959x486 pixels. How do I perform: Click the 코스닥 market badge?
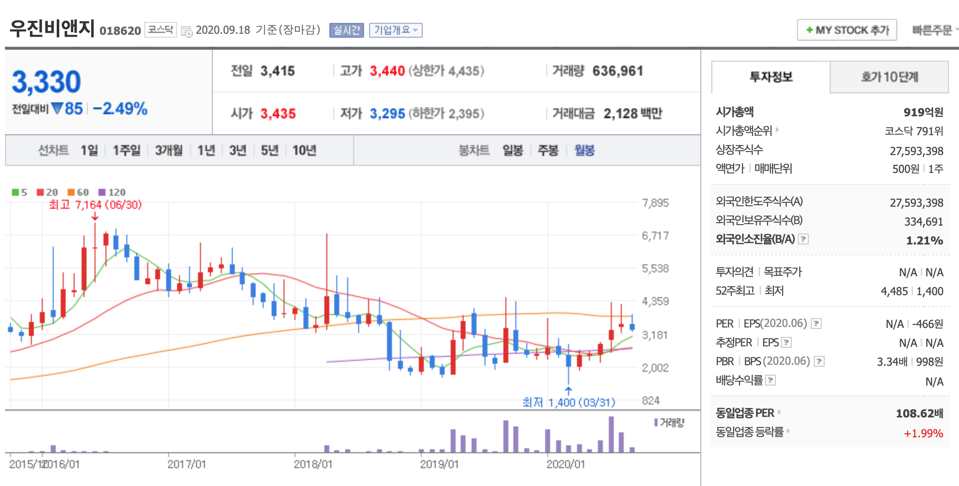(x=160, y=30)
